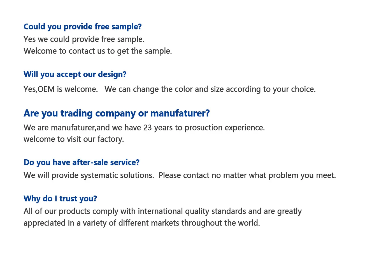Click the text 'Yes,OEM is welcome.'
This screenshot has height=264, width=365.
pos(61,89)
